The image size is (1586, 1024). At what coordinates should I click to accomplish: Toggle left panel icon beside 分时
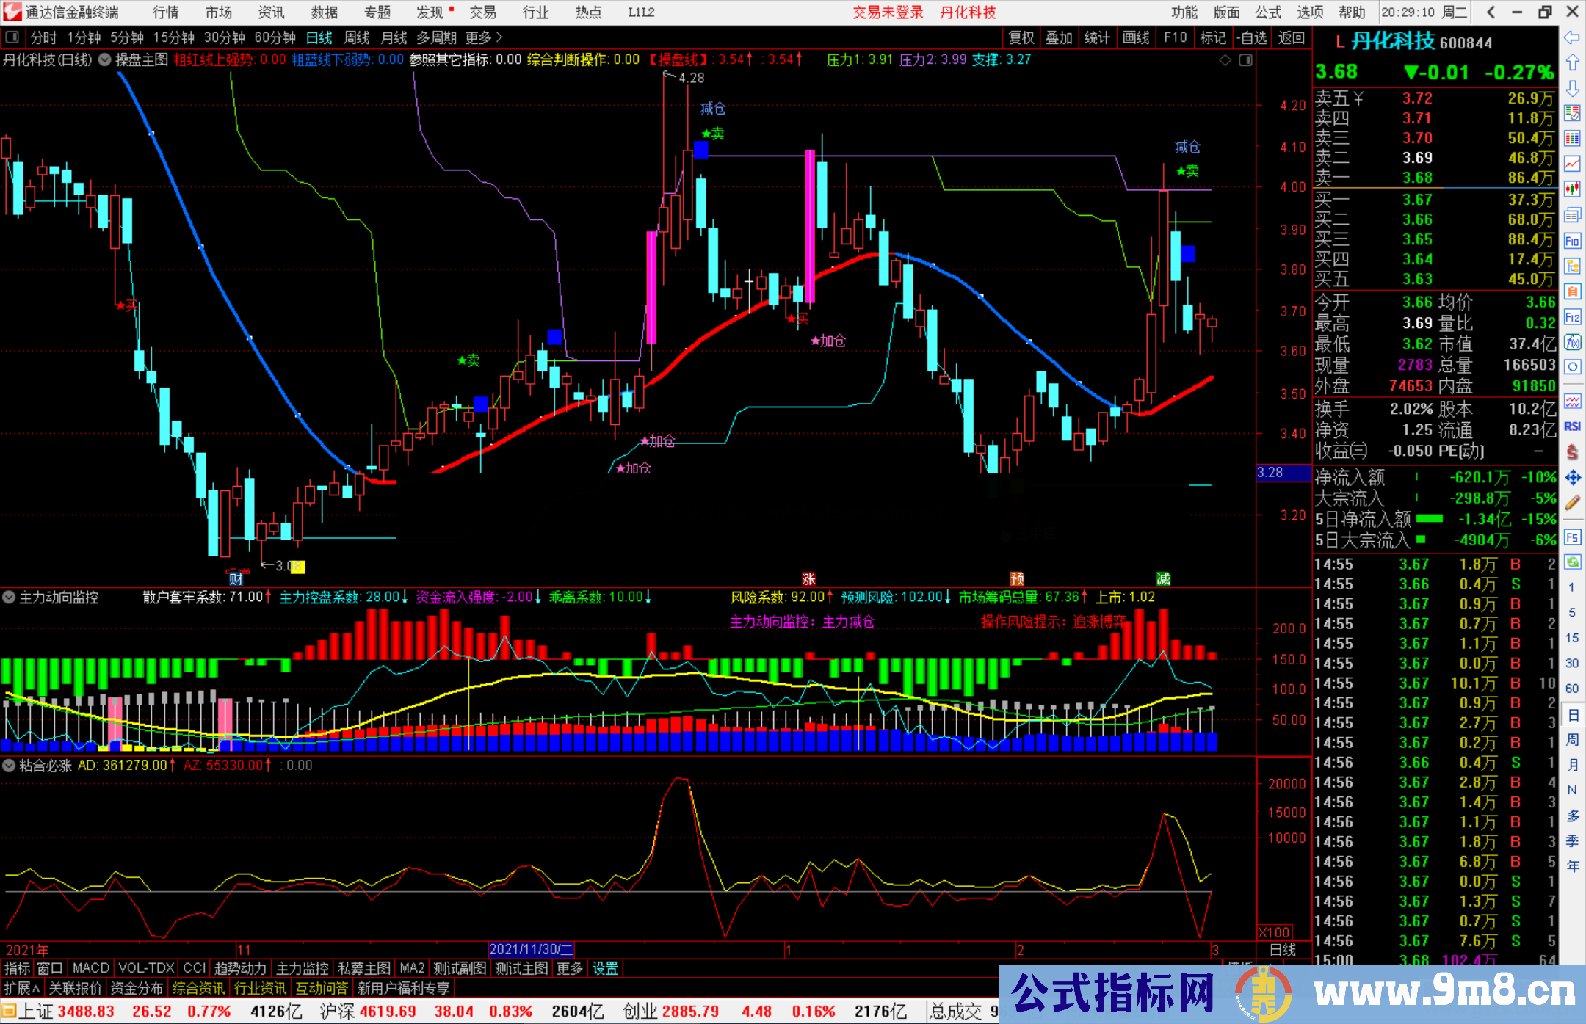click(x=12, y=37)
